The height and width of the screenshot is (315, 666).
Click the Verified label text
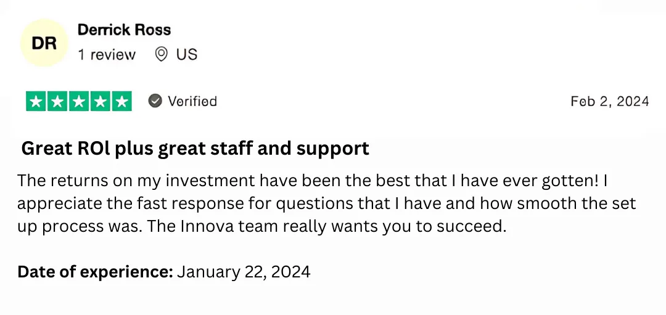[192, 101]
